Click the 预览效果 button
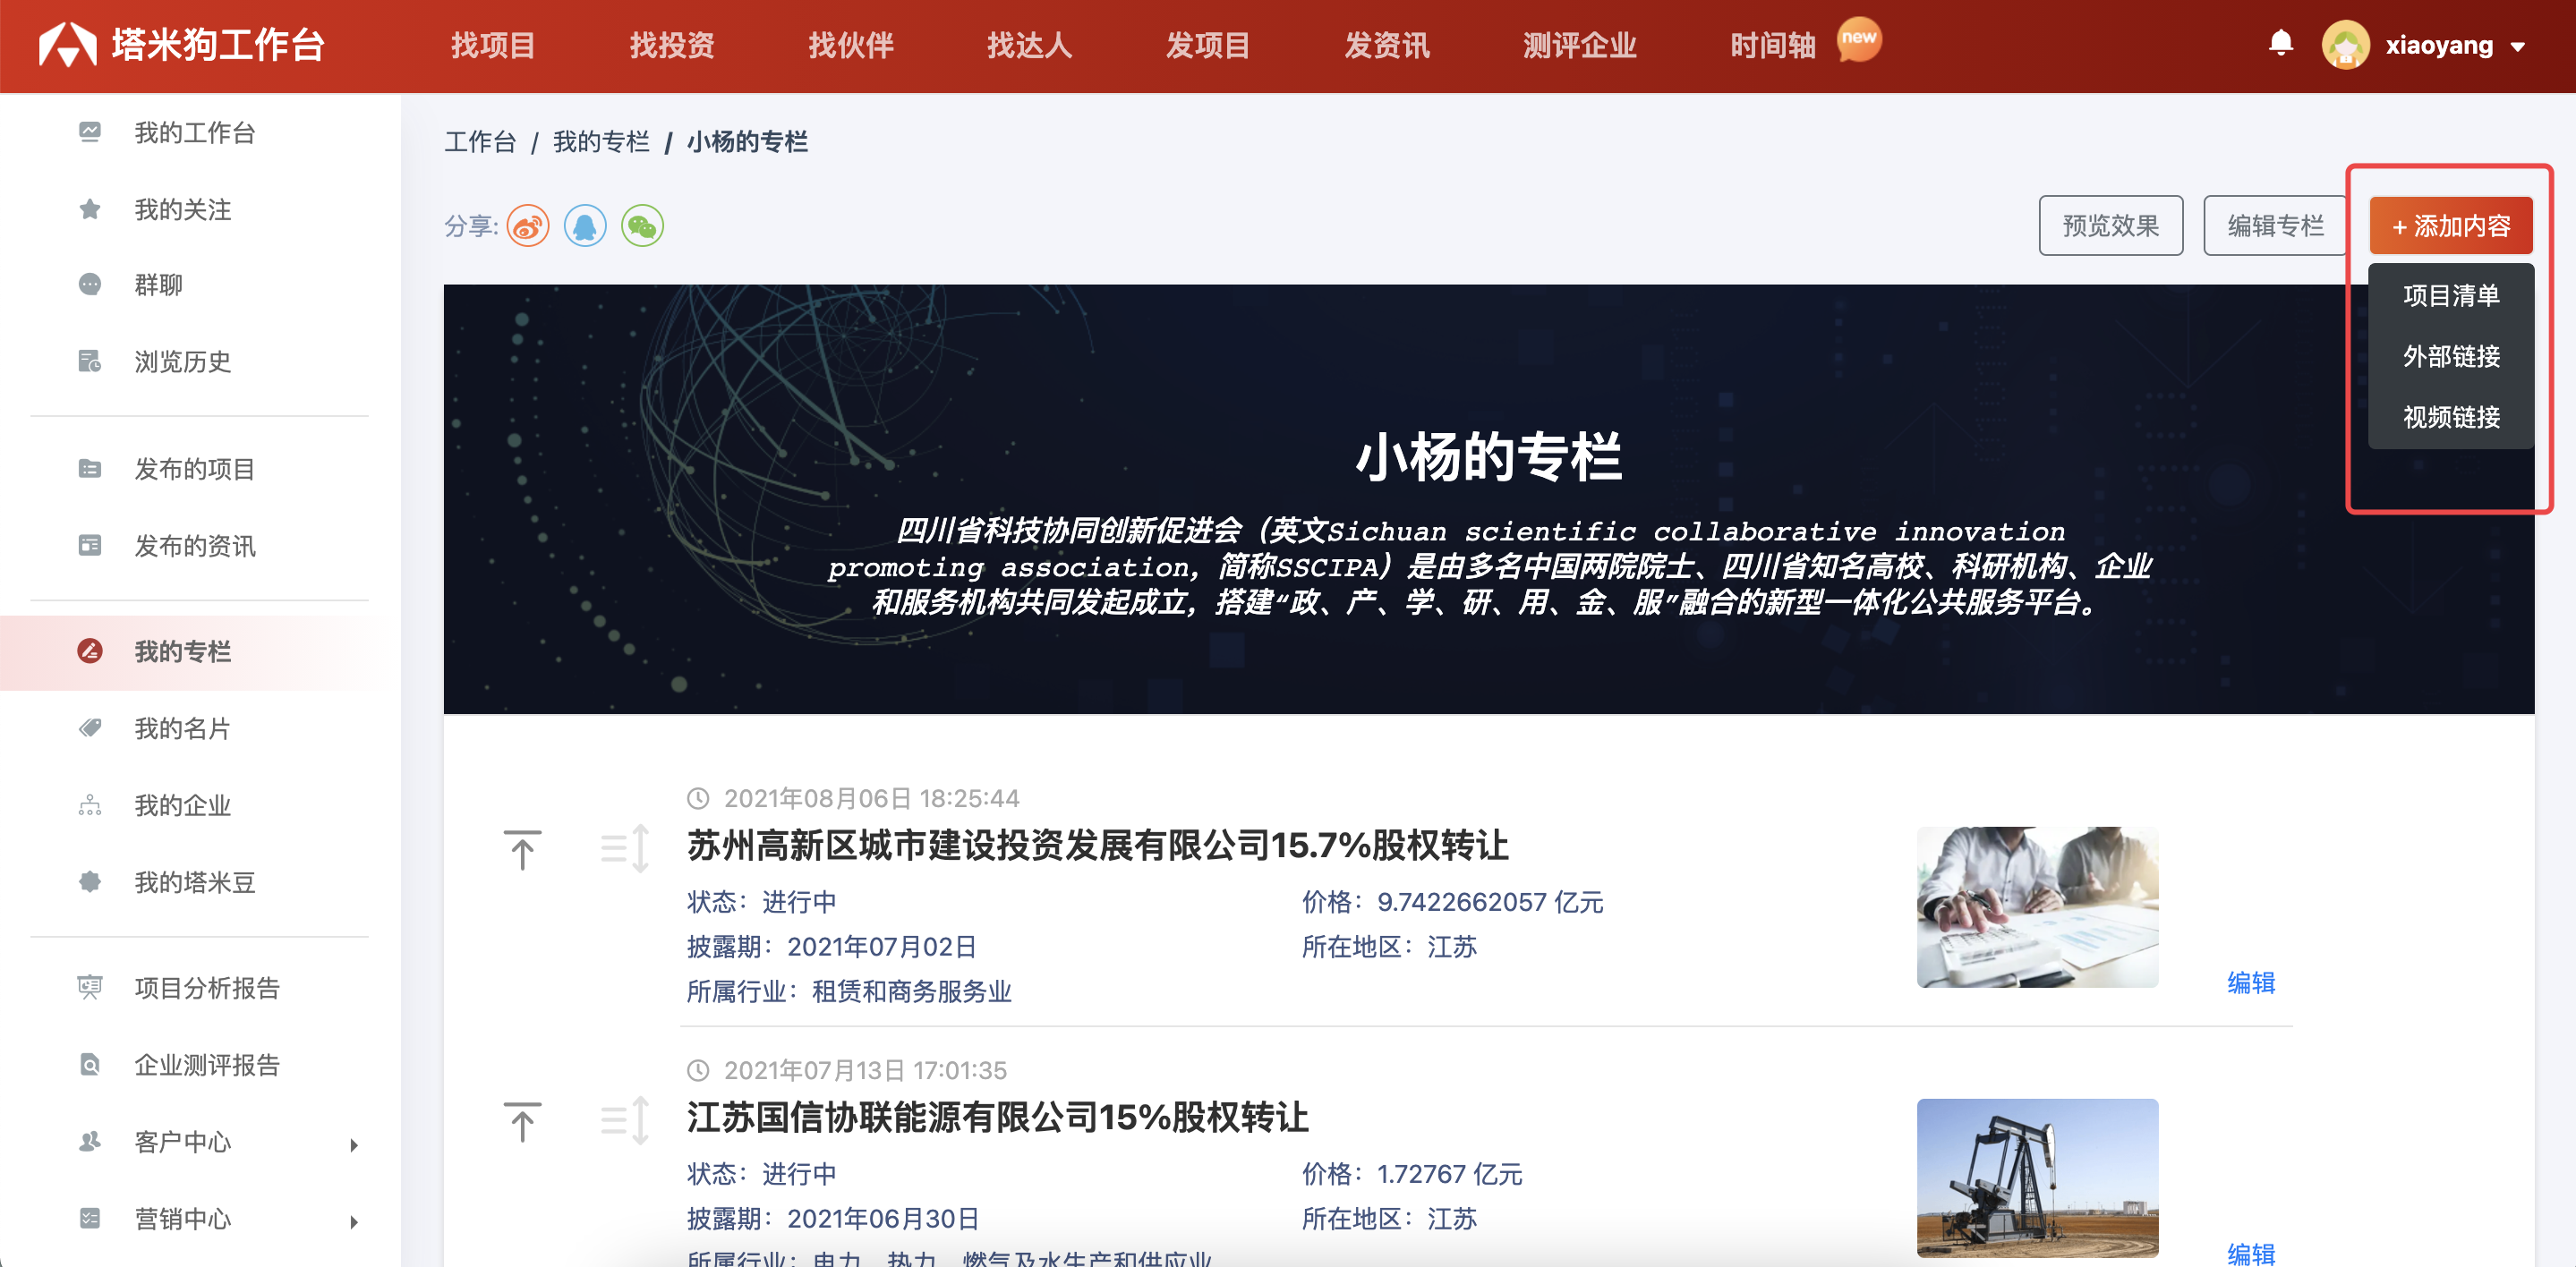This screenshot has height=1267, width=2576. tap(2111, 226)
